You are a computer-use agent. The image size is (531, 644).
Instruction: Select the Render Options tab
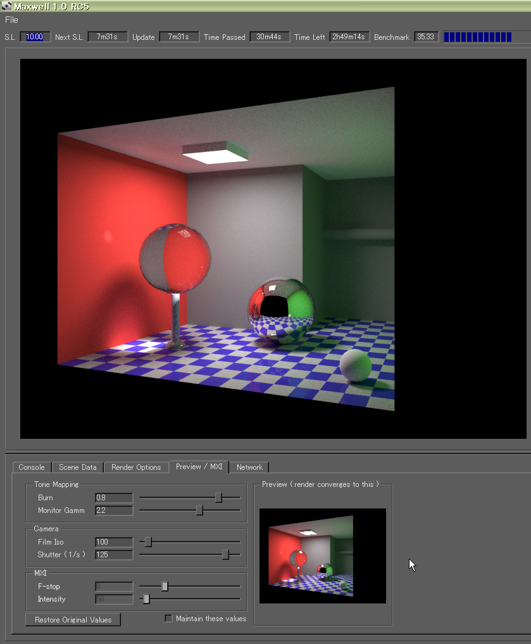pos(136,467)
